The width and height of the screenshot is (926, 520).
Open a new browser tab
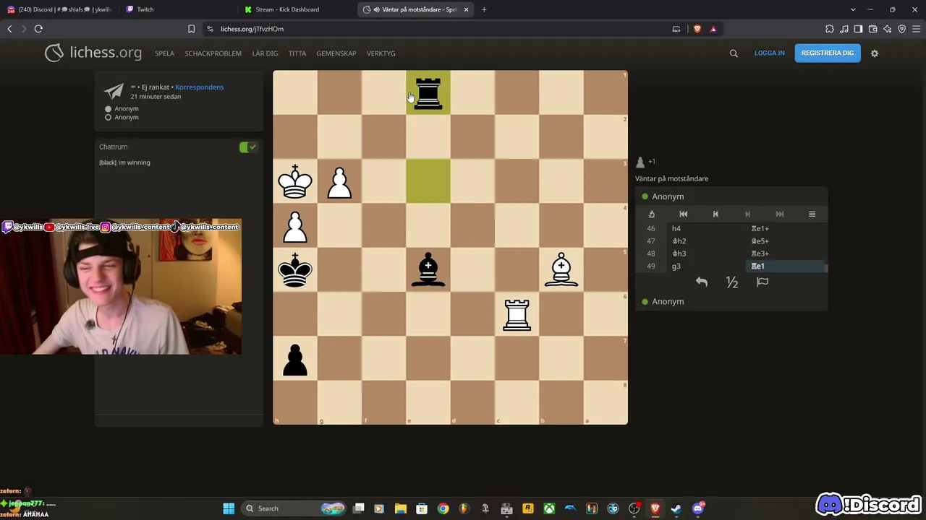[484, 9]
